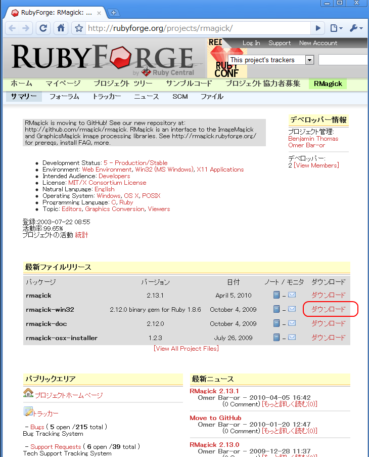Monitor rmagick-win32 package via envelope icon
The width and height of the screenshot is (369, 457).
pyautogui.click(x=292, y=309)
